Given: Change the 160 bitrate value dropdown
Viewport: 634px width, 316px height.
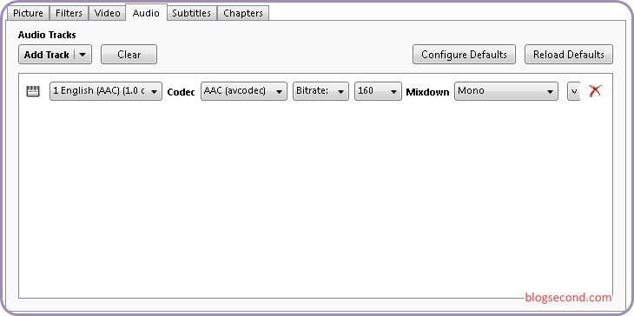Looking at the screenshot, I should point(378,91).
